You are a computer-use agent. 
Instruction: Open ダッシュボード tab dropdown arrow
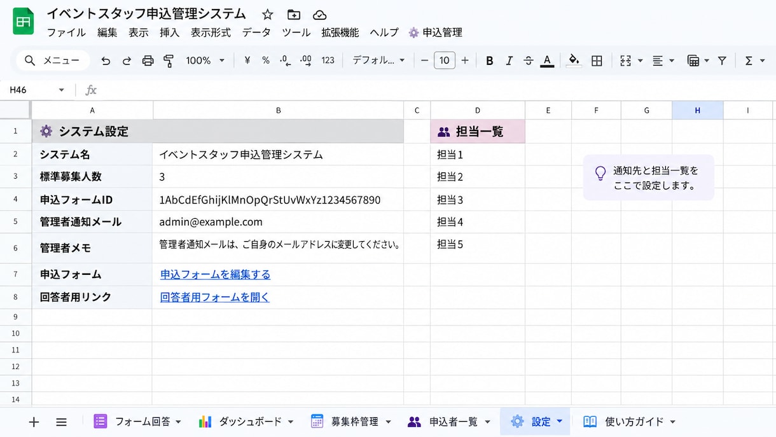click(x=291, y=422)
